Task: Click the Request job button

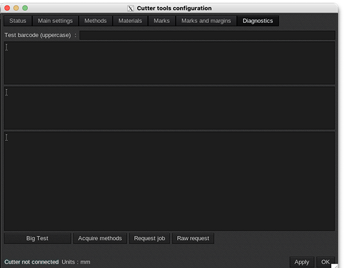Action: pyautogui.click(x=149, y=238)
